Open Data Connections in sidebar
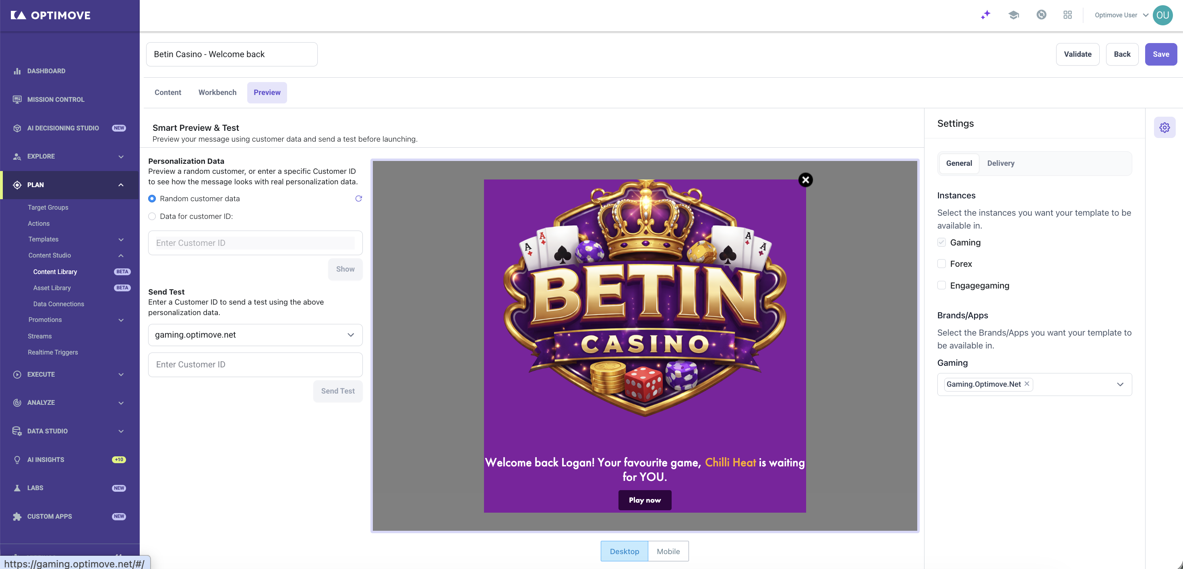 (x=59, y=304)
